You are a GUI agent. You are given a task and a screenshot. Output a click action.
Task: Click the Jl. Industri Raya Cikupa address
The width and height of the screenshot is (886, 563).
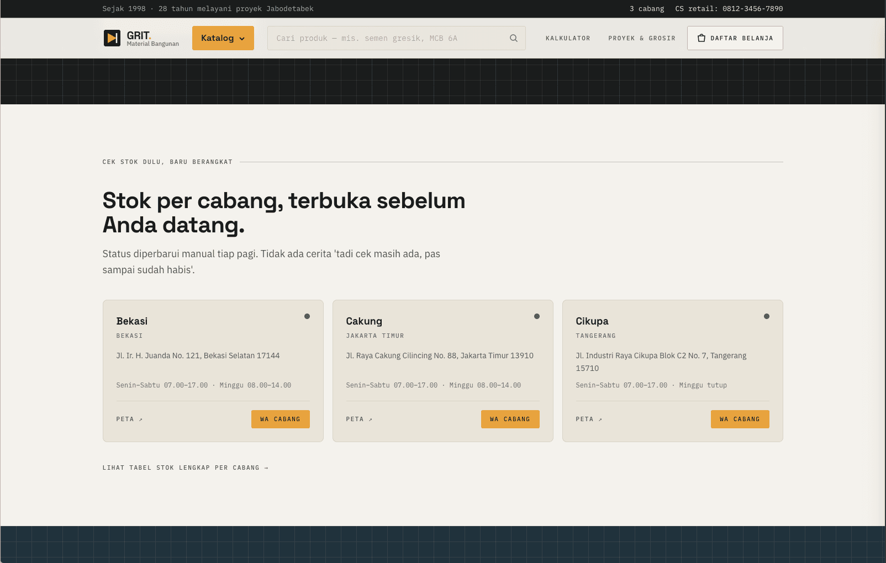(x=661, y=362)
